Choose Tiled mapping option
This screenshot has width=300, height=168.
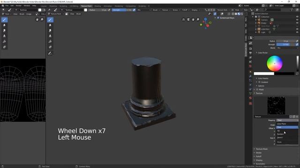(x=287, y=127)
